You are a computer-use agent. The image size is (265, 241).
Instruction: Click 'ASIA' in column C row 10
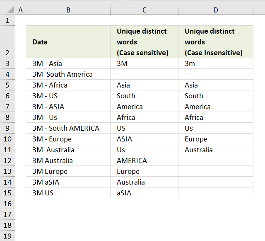[x=145, y=139]
